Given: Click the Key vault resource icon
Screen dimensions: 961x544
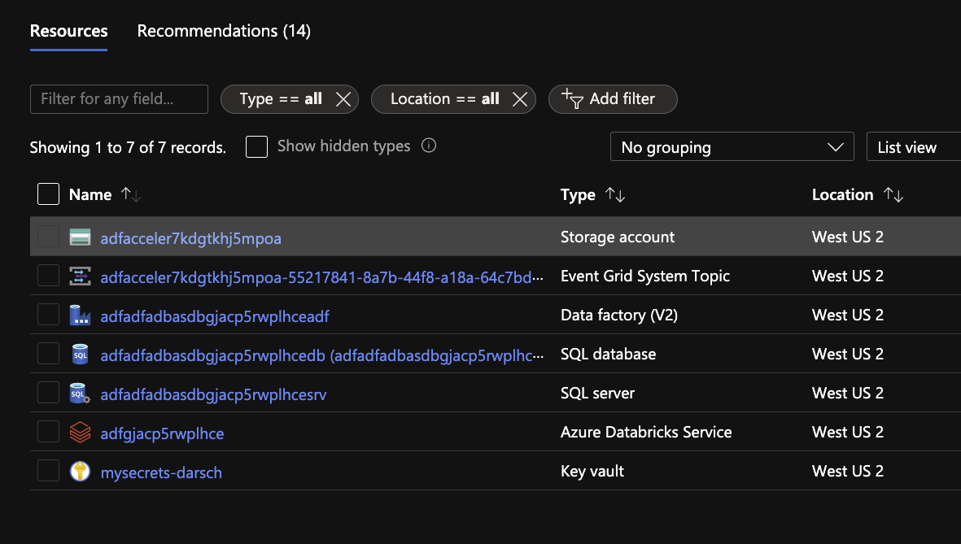Looking at the screenshot, I should coord(80,472).
